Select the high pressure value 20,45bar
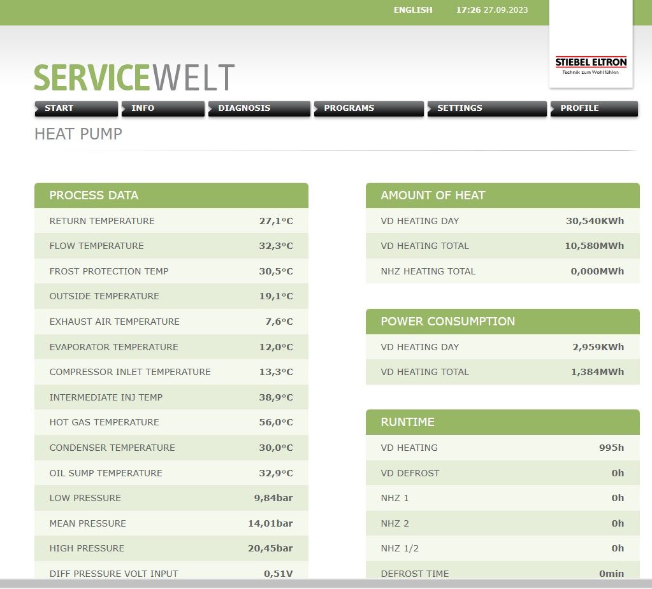 coord(270,548)
